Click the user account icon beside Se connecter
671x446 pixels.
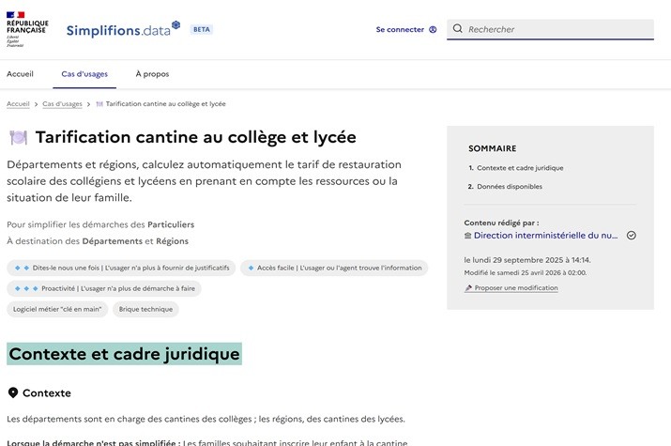click(433, 30)
